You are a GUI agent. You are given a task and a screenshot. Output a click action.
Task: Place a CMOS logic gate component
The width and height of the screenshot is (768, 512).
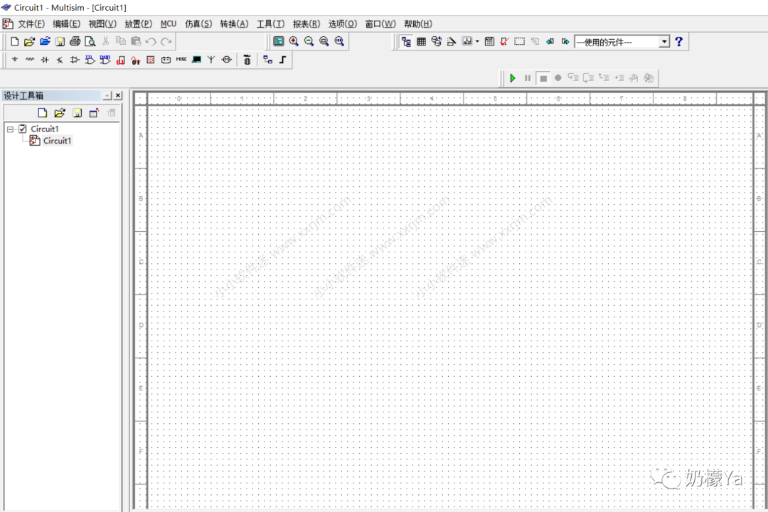click(x=105, y=60)
